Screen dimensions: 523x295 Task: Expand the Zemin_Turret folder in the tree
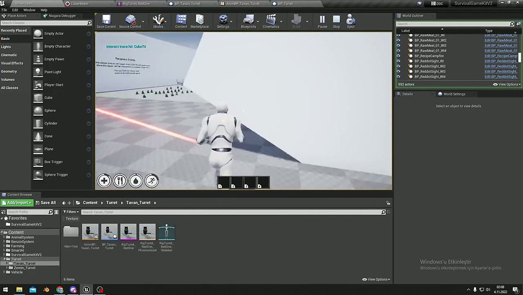[x=7, y=268]
